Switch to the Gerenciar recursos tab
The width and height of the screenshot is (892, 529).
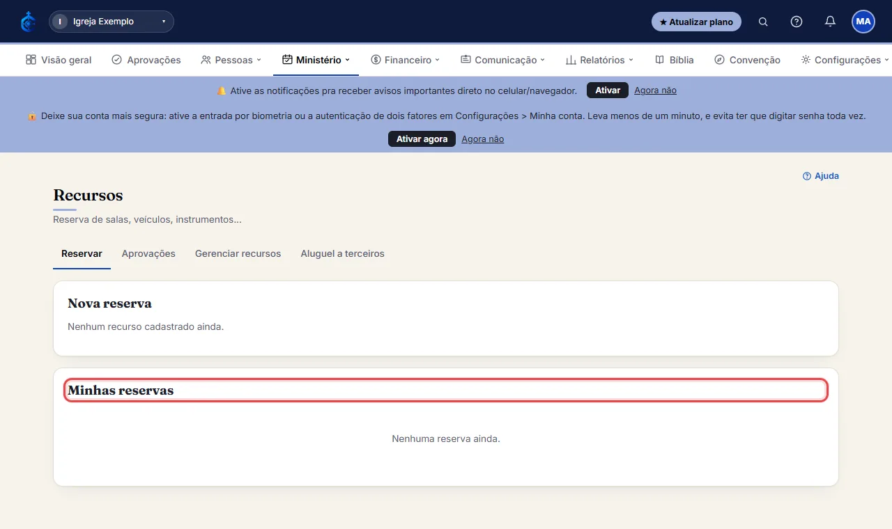[x=238, y=254]
